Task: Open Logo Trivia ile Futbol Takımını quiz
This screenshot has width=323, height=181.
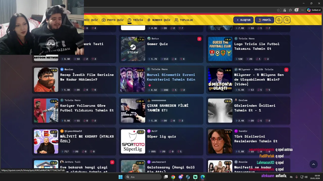Action: click(x=257, y=46)
